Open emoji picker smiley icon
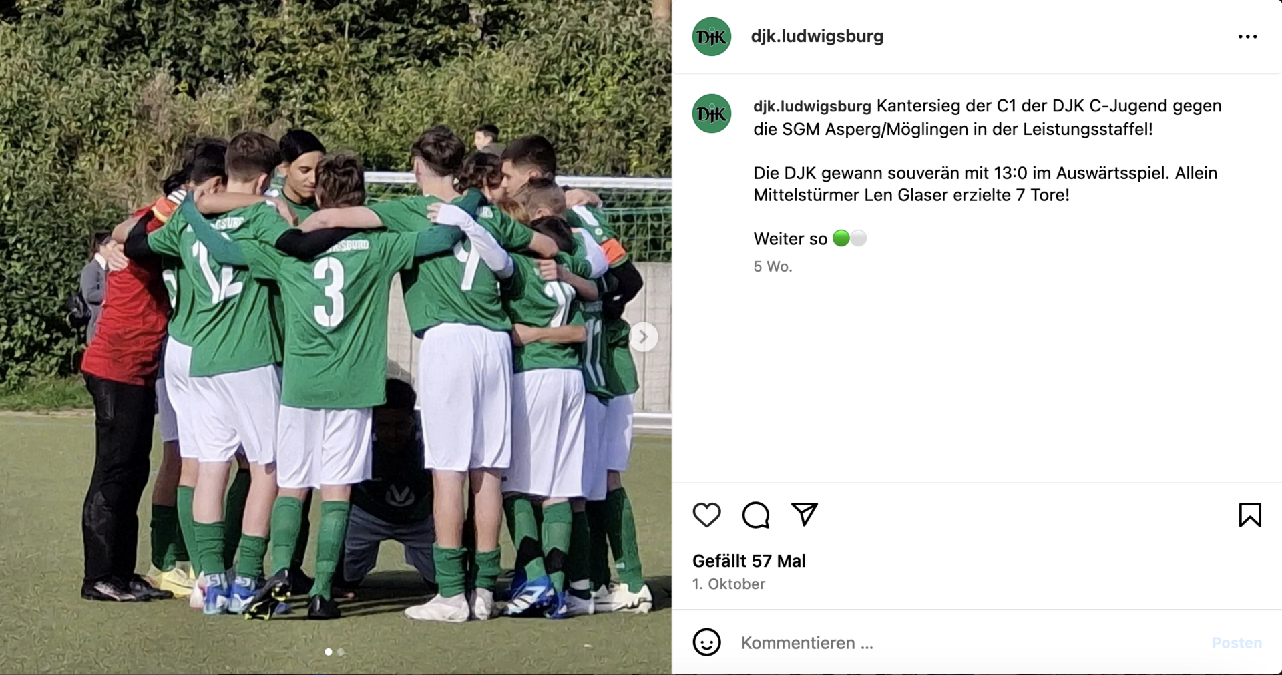This screenshot has width=1282, height=675. click(706, 642)
